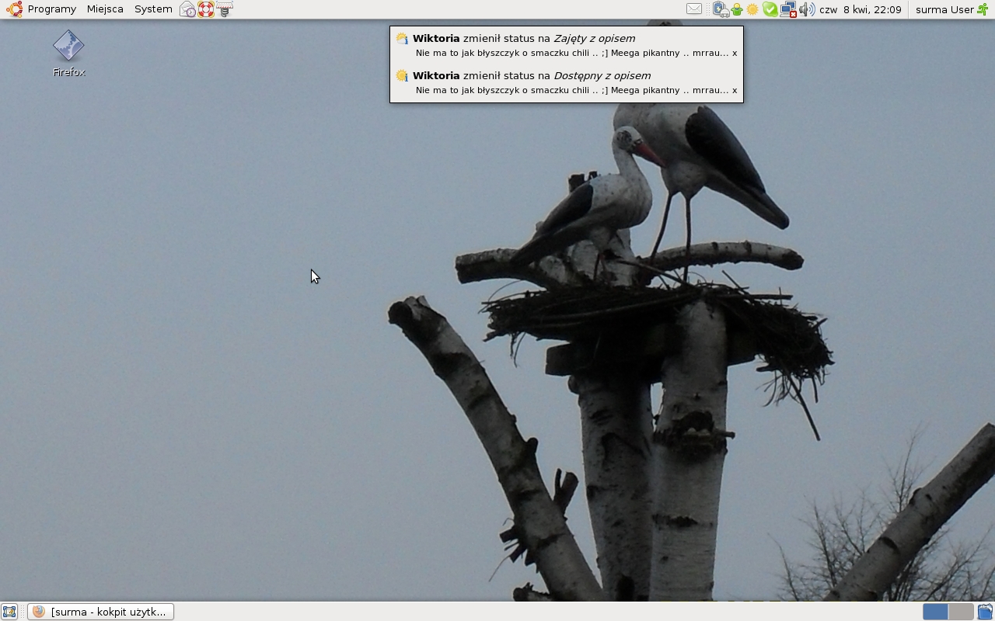Select the surma - kokpit taskbar window button
Screen dimensions: 995x621
[x=101, y=612]
